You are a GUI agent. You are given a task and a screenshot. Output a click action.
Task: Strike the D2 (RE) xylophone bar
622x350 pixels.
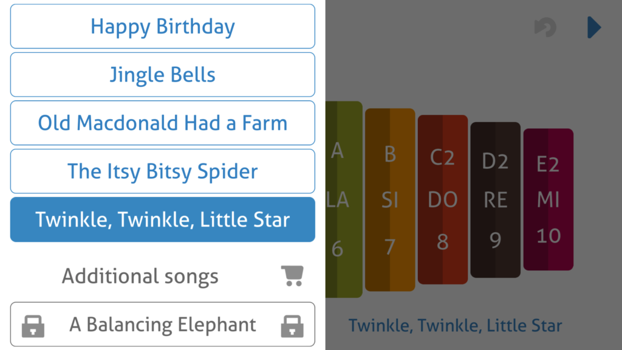coord(495,201)
